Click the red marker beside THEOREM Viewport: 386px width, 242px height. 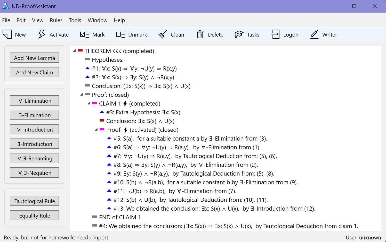click(80, 51)
